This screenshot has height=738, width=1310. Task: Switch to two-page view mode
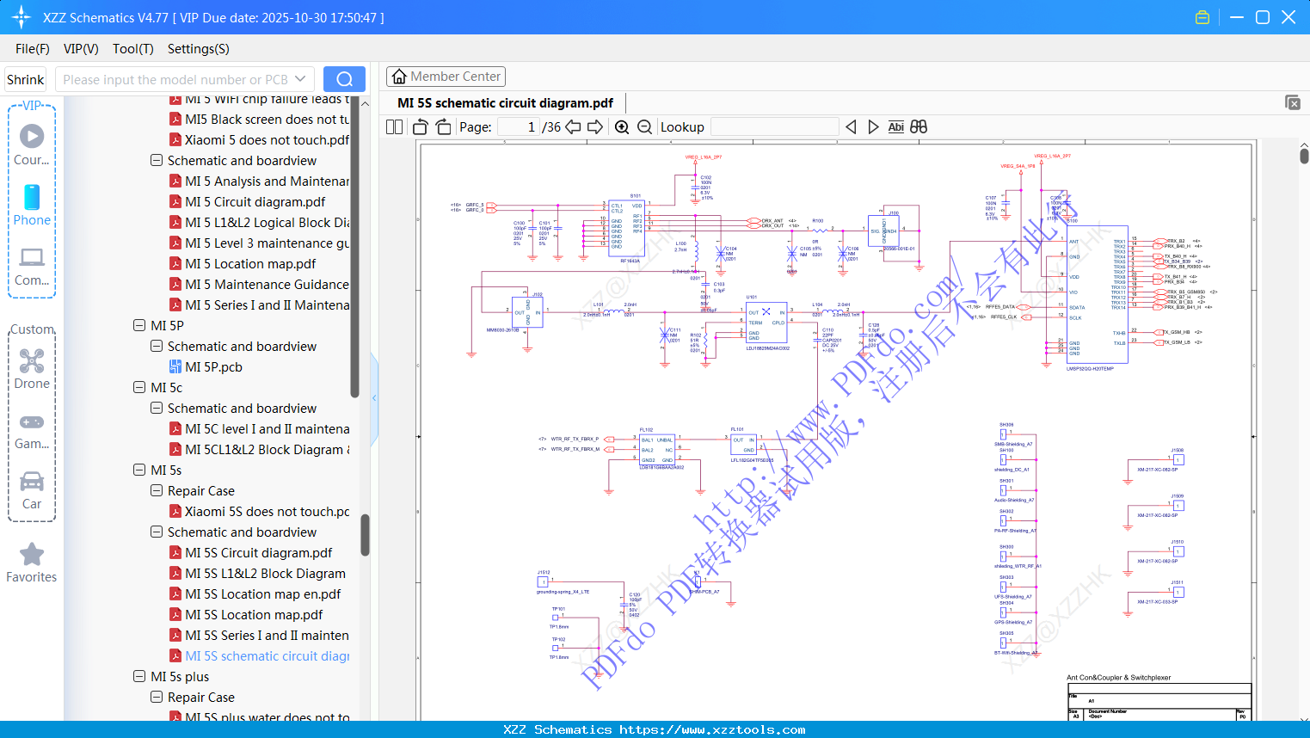(393, 126)
